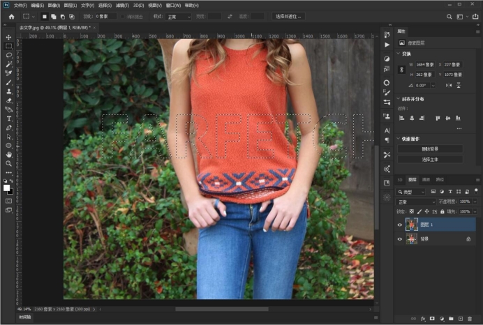Open the 选择(S) menu
Viewport: 483px width, 325px height.
click(x=105, y=6)
